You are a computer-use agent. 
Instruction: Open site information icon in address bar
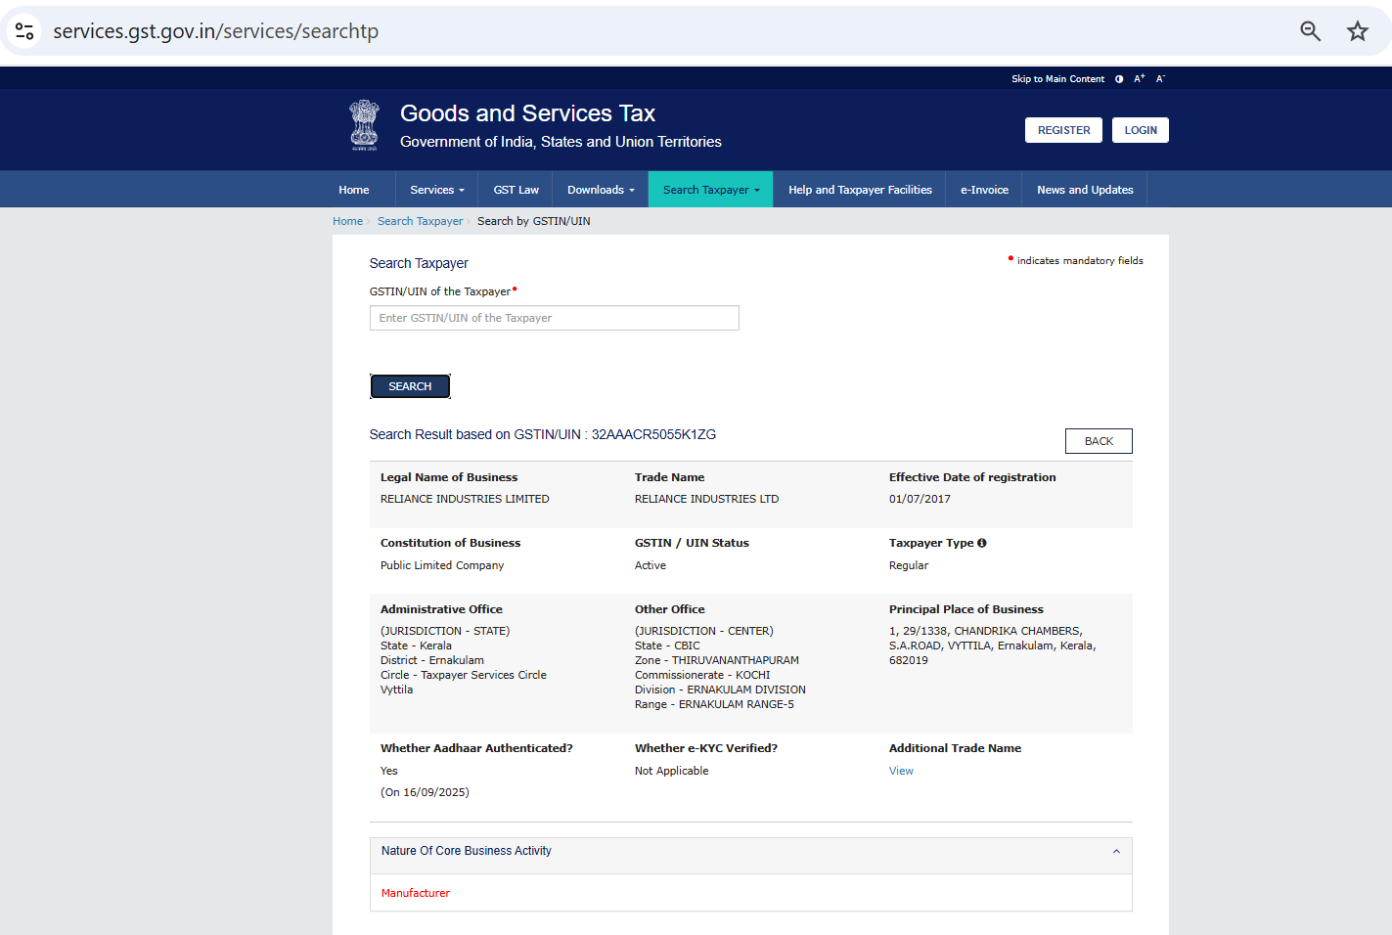coord(25,31)
